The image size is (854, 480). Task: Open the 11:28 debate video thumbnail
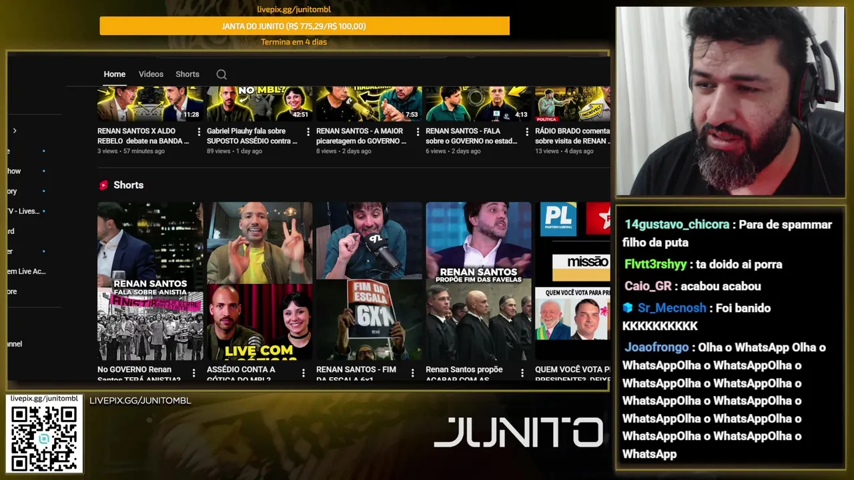(150, 104)
